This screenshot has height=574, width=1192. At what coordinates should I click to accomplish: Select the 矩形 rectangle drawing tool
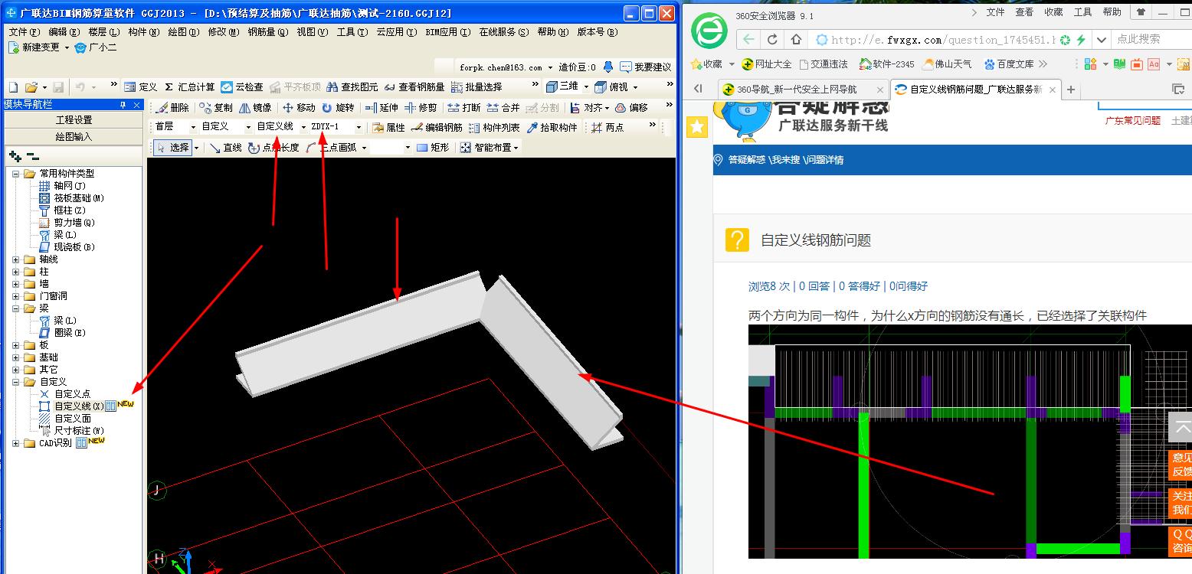tap(433, 148)
